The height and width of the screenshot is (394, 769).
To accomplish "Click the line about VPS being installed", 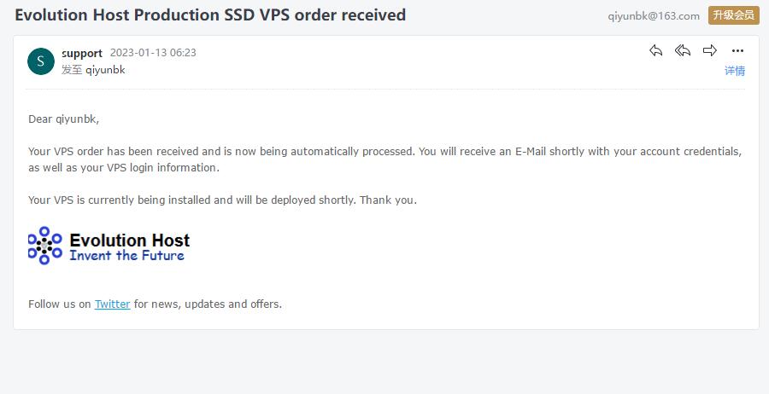I will [x=223, y=200].
